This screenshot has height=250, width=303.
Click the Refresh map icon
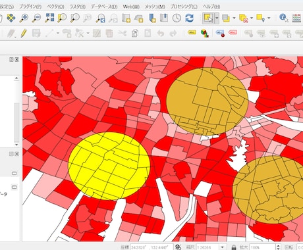[189, 18]
